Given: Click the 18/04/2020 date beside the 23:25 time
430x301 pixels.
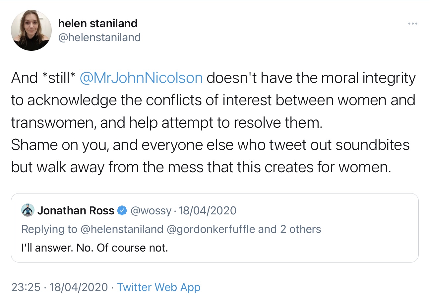Looking at the screenshot, I should pyautogui.click(x=79, y=287).
